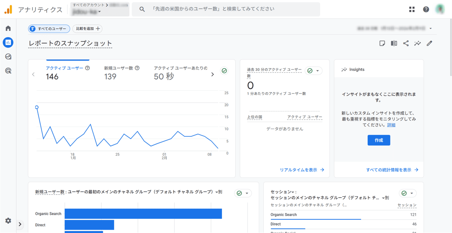
Task: Open the リアルタイムを表示 link
Action: pyautogui.click(x=302, y=170)
